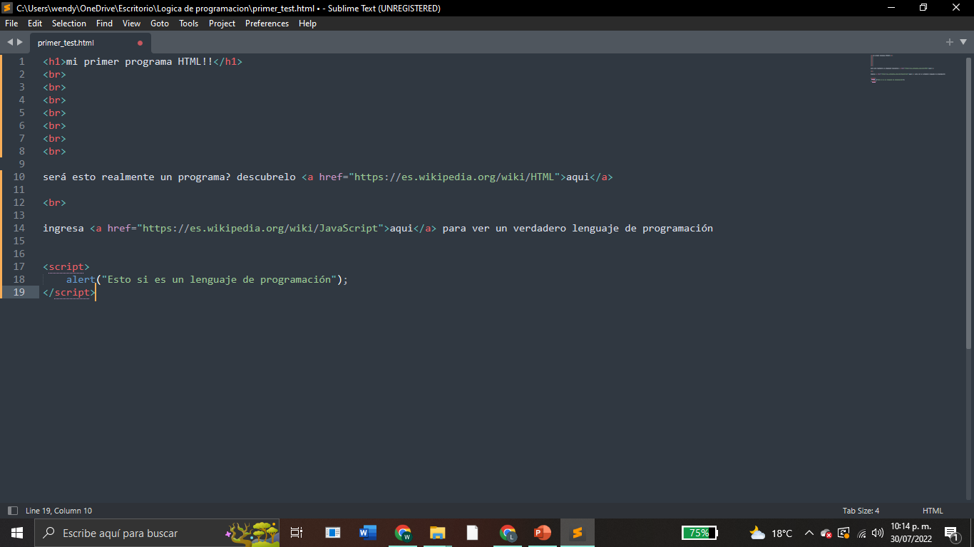Click the <br> tag on line 12
This screenshot has width=974, height=547.
(54, 202)
